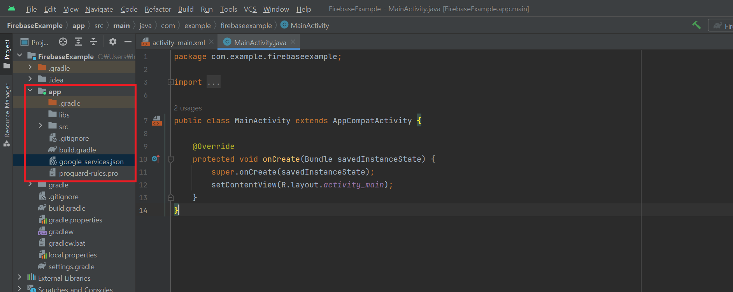Click the firebaseexample breadcrumb segment
The width and height of the screenshot is (733, 292).
tap(246, 26)
